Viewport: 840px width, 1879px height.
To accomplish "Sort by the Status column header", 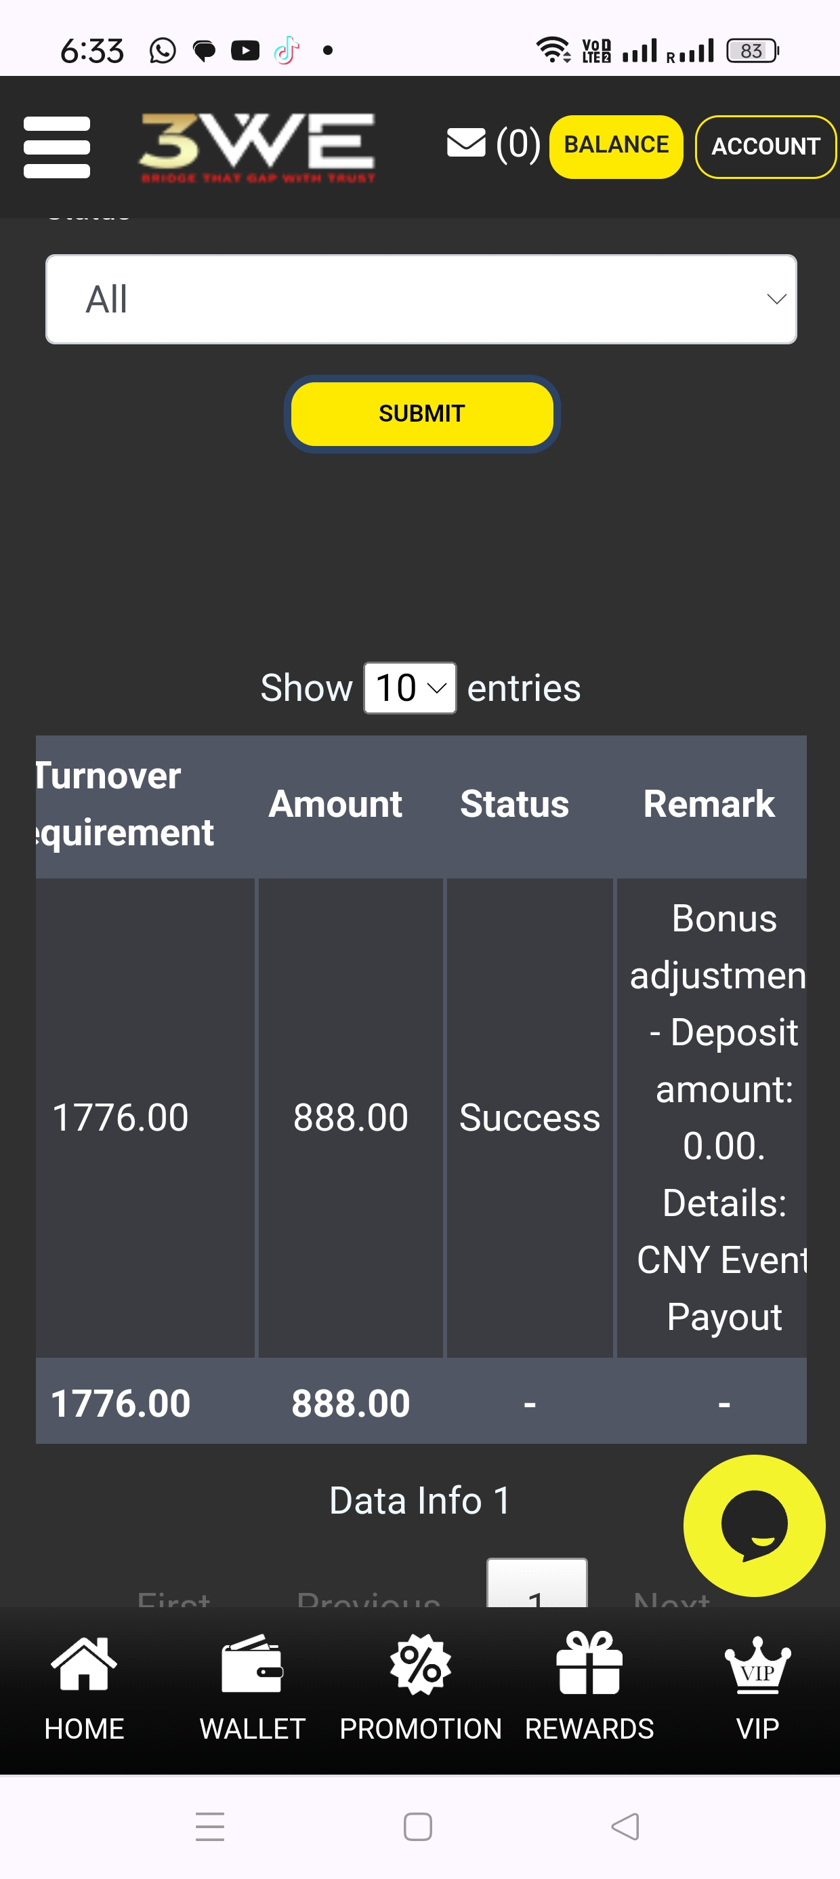I will tap(514, 805).
